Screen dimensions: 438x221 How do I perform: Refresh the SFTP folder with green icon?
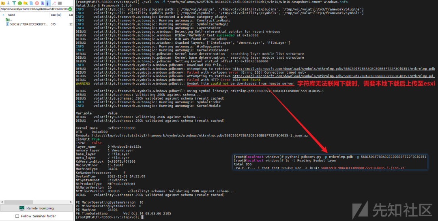tap(20, 3)
